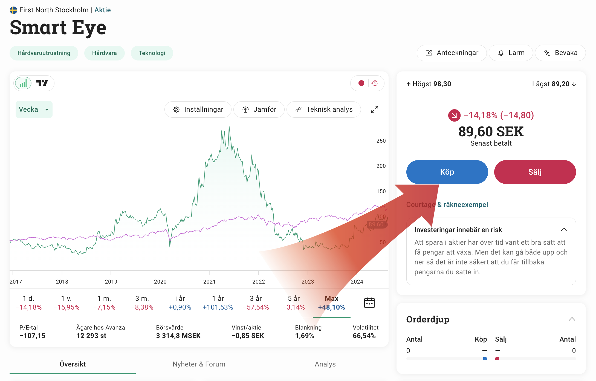
Task: Open the Analys tab
Action: tap(325, 364)
